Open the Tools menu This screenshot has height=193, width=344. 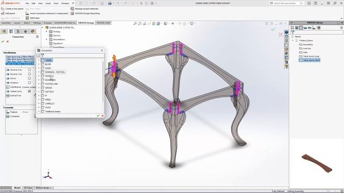(56, 3)
